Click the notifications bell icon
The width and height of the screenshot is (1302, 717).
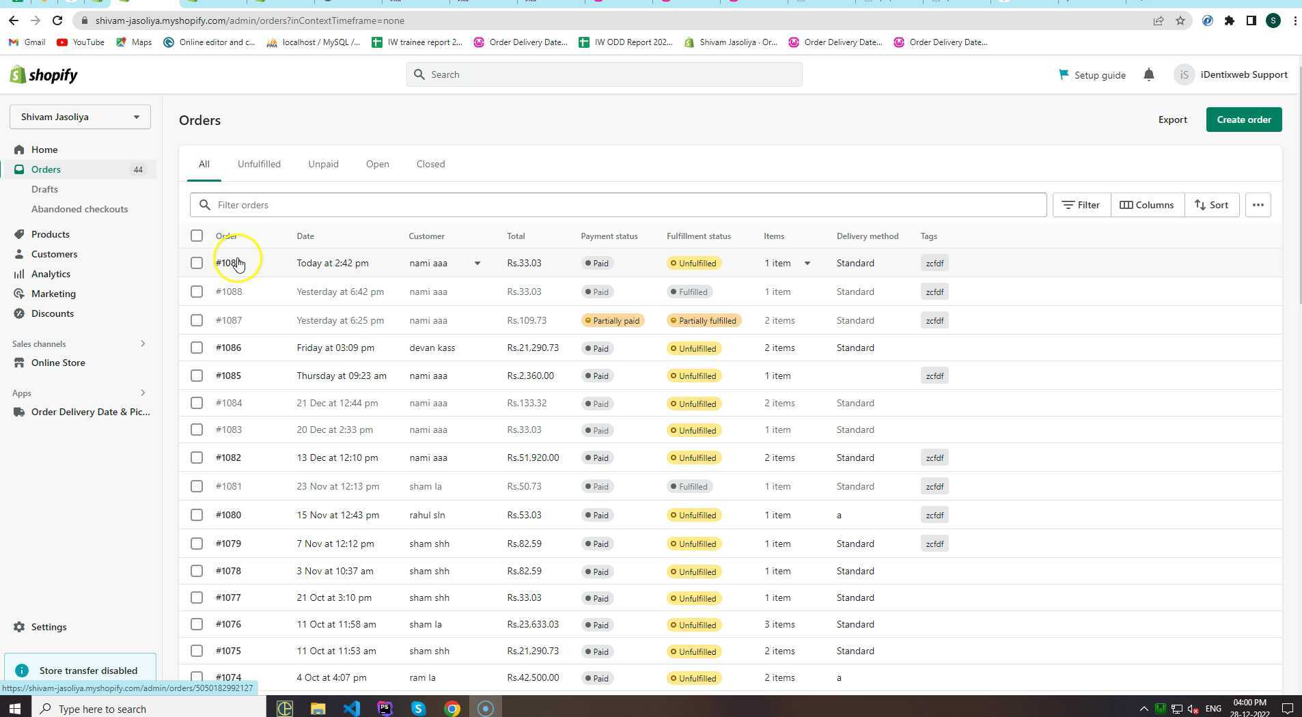1148,75
